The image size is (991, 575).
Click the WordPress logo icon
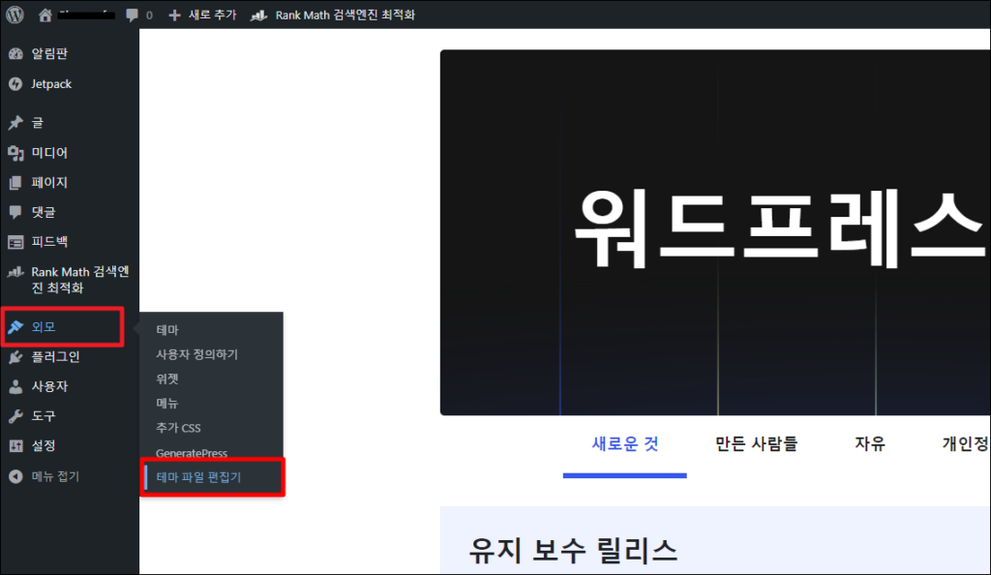(x=15, y=14)
